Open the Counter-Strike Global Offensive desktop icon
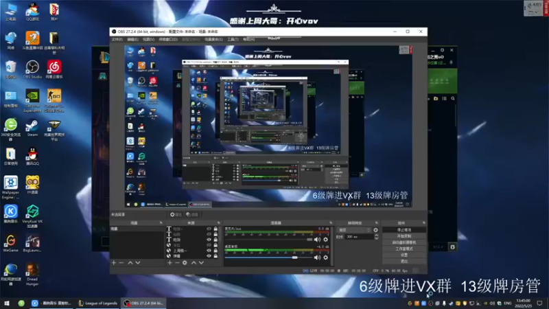Viewport: 549px width, 309px height. tap(54, 100)
